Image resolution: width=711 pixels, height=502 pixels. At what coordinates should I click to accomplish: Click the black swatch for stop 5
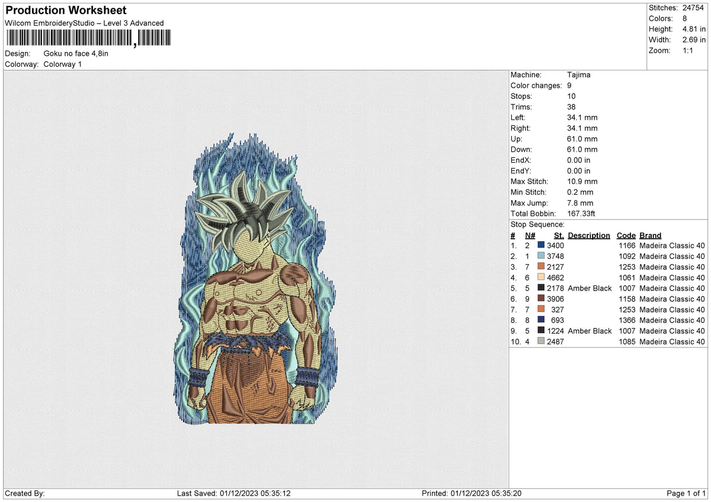coord(541,288)
